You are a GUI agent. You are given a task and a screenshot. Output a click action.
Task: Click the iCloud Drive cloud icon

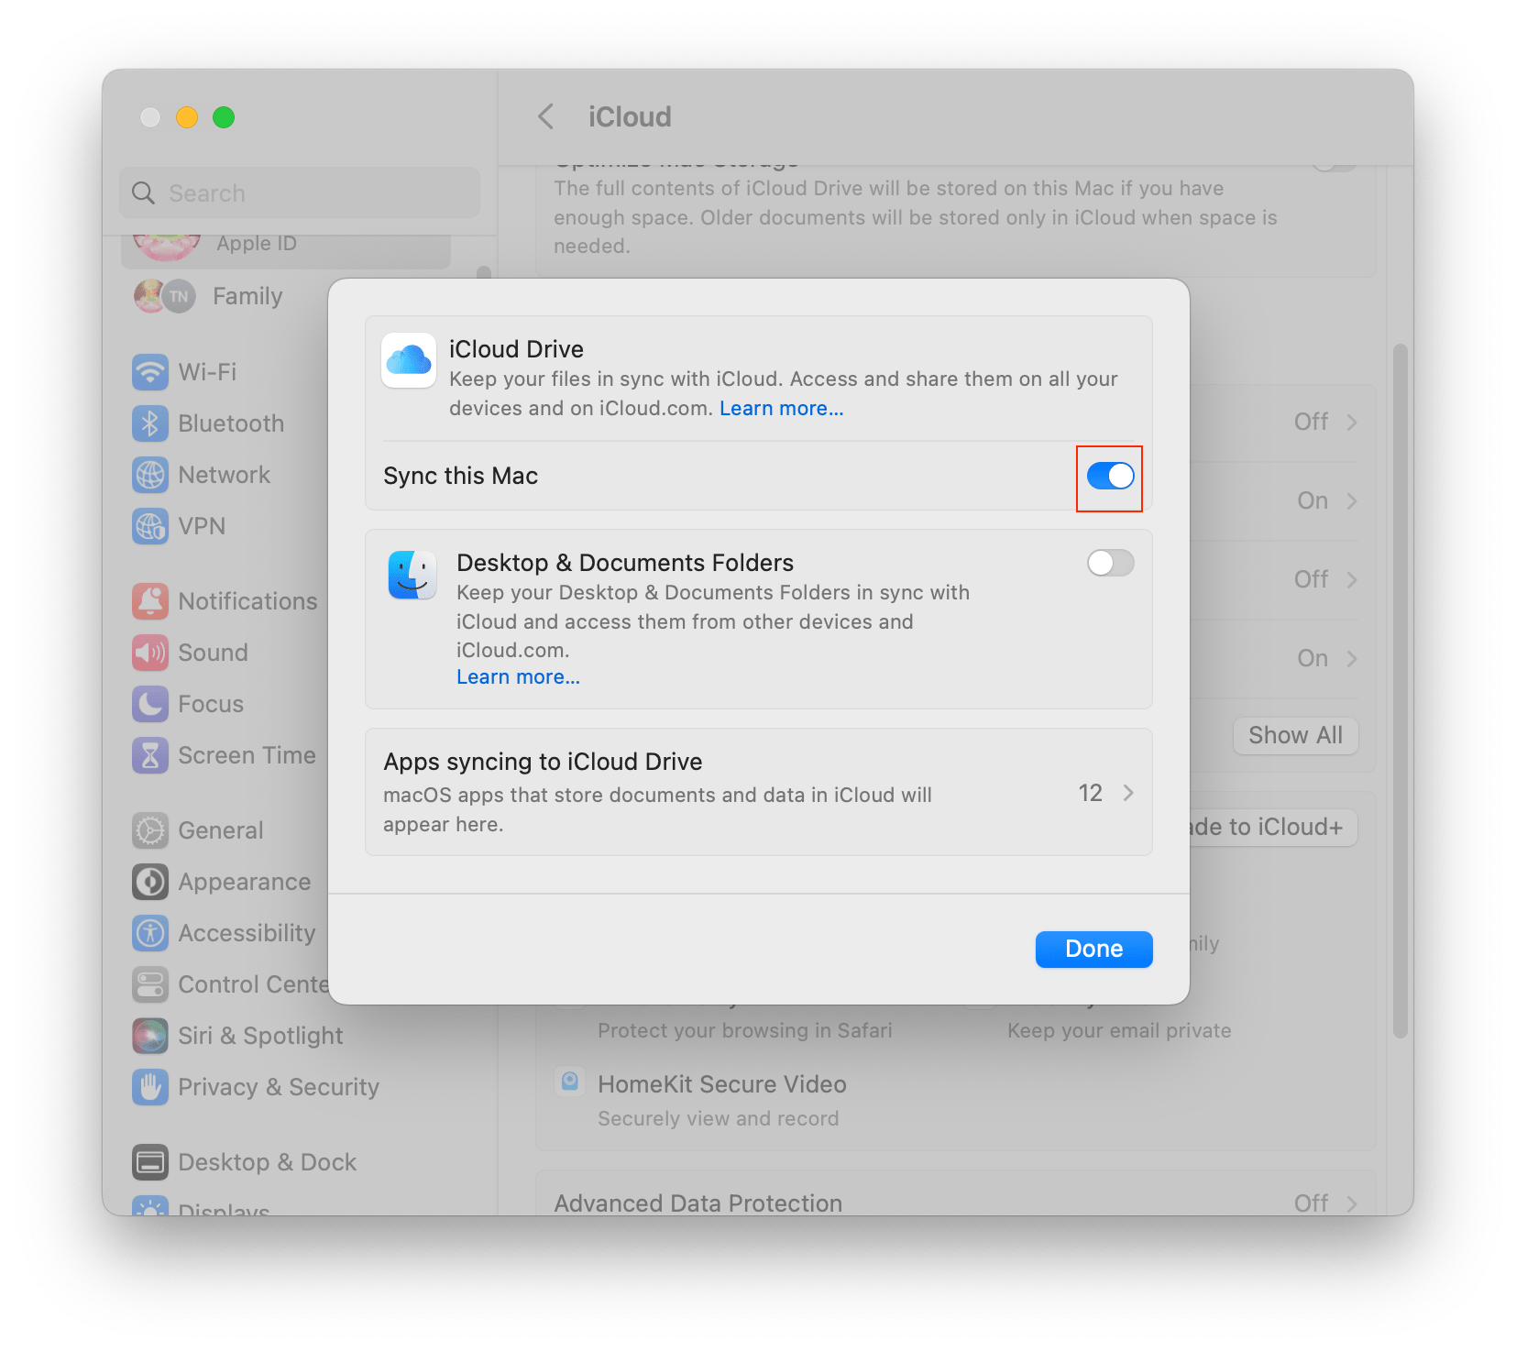(409, 360)
